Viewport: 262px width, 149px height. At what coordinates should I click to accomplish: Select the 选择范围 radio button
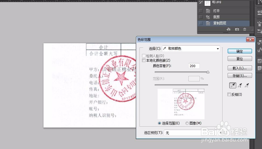click(159, 123)
